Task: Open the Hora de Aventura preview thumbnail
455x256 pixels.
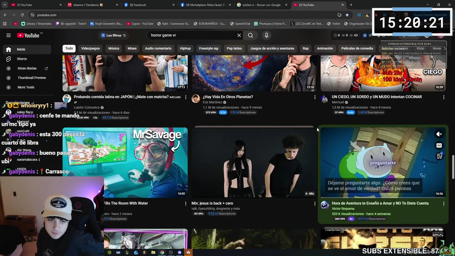Action: (383, 162)
